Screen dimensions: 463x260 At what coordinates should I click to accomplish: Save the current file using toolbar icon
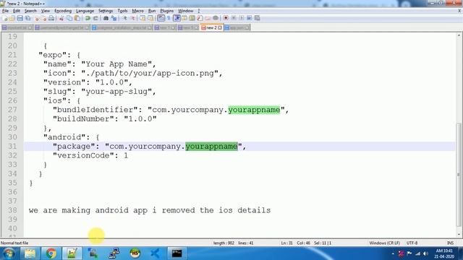point(20,18)
